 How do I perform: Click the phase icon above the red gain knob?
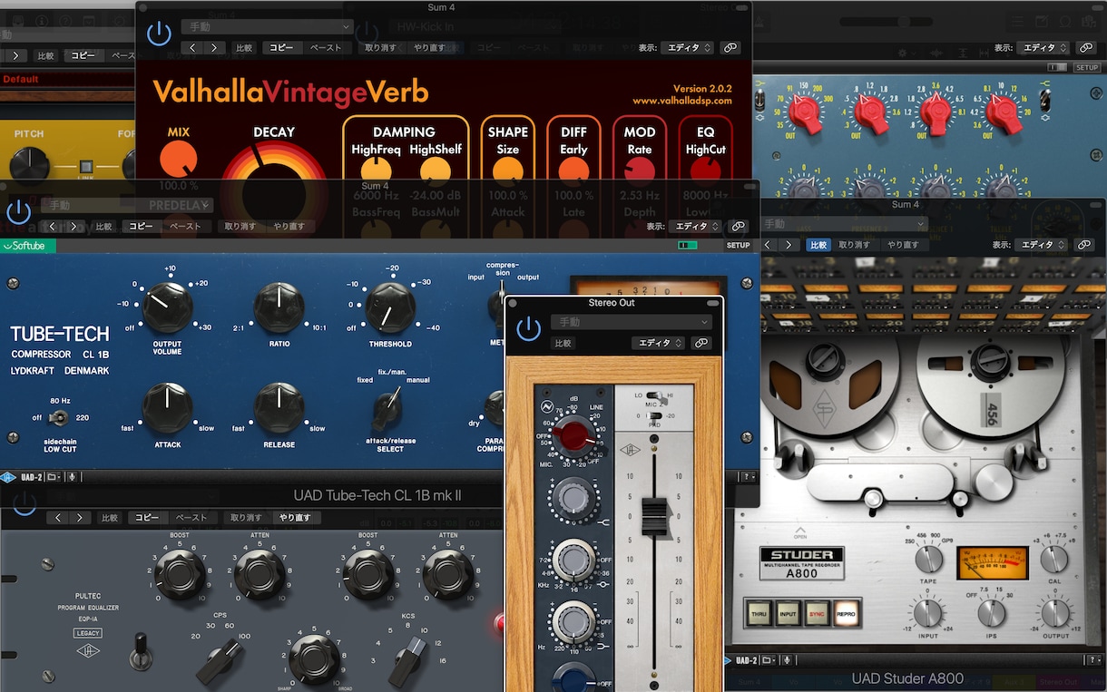(548, 405)
